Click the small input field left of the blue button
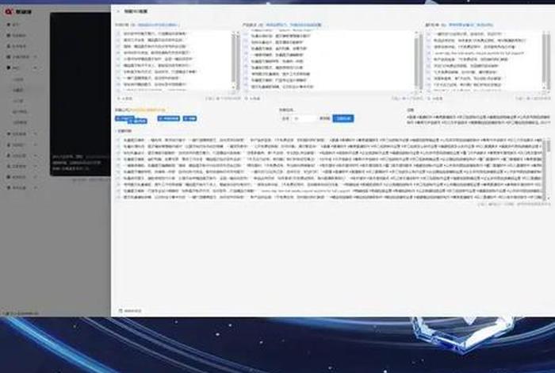This screenshot has height=373, width=555. tap(304, 118)
